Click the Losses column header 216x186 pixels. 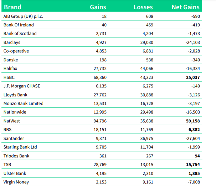tap(143, 7)
